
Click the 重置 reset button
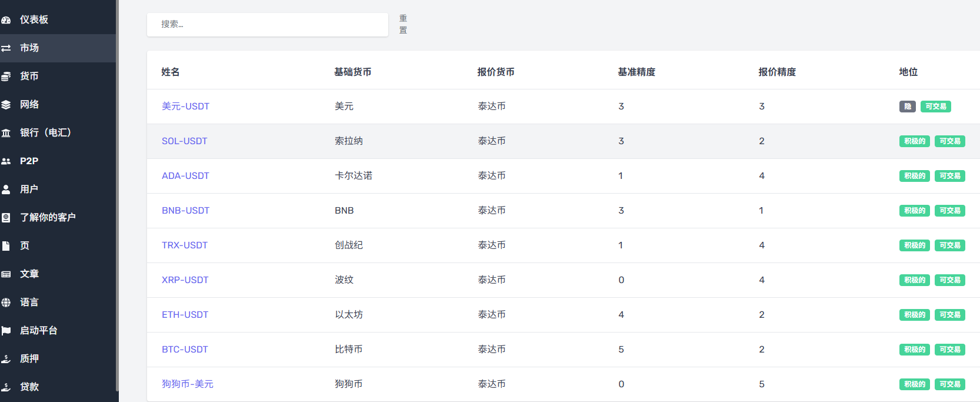tap(403, 25)
